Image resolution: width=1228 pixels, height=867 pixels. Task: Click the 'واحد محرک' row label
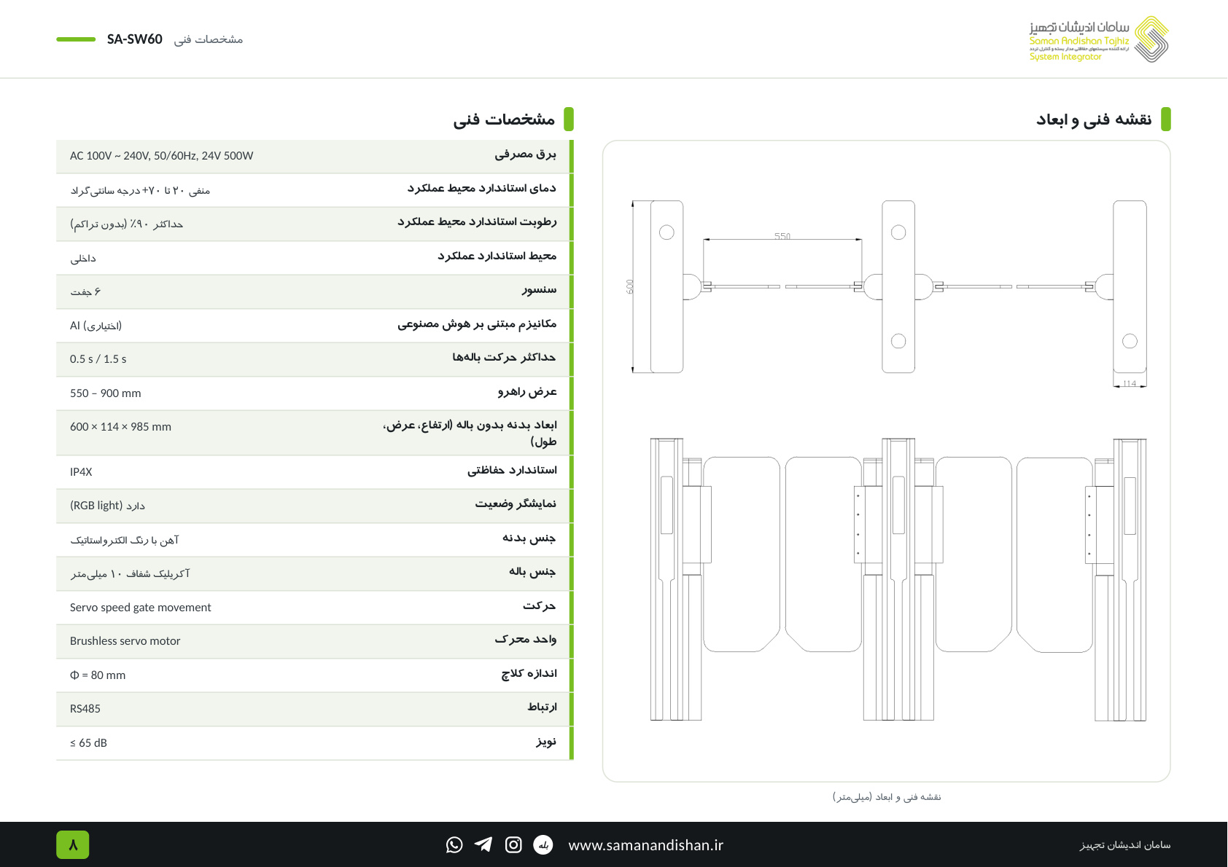(x=525, y=640)
